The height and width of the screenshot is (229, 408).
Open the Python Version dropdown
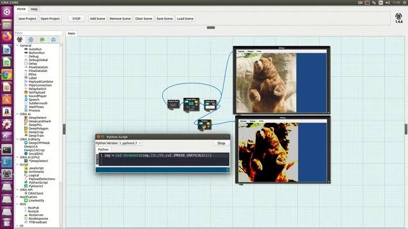coord(130,143)
